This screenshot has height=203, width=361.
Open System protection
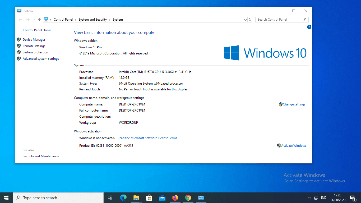(35, 52)
